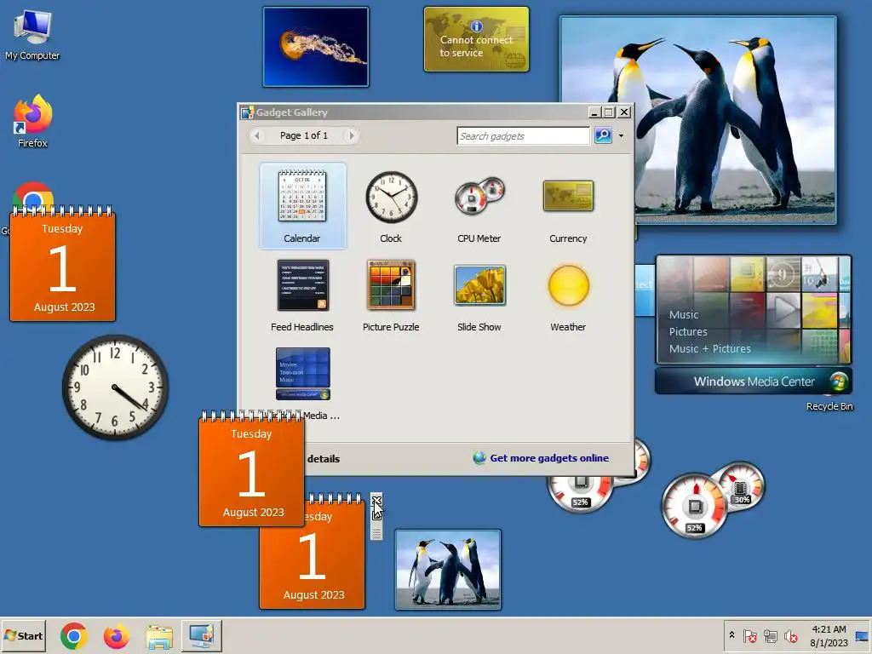Open the search options dropdown arrow
This screenshot has height=654, width=872.
point(621,135)
